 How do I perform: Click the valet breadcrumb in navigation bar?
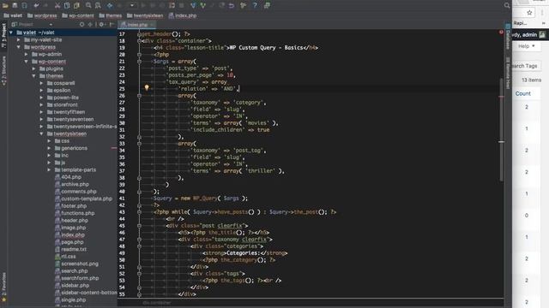pos(13,15)
